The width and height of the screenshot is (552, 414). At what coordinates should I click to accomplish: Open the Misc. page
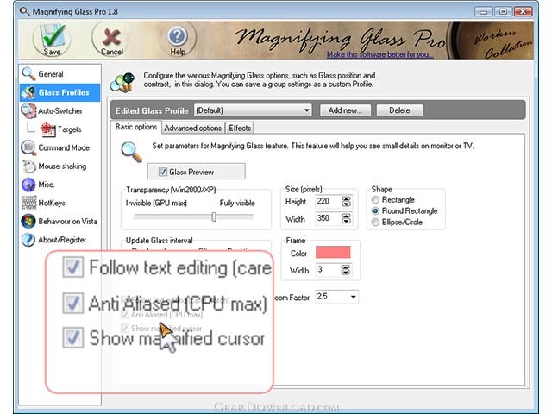(46, 185)
